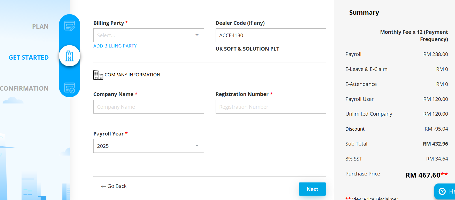Screen dimensions: 455x200
Task: Click the Company Information building icon
Action: tap(98, 75)
